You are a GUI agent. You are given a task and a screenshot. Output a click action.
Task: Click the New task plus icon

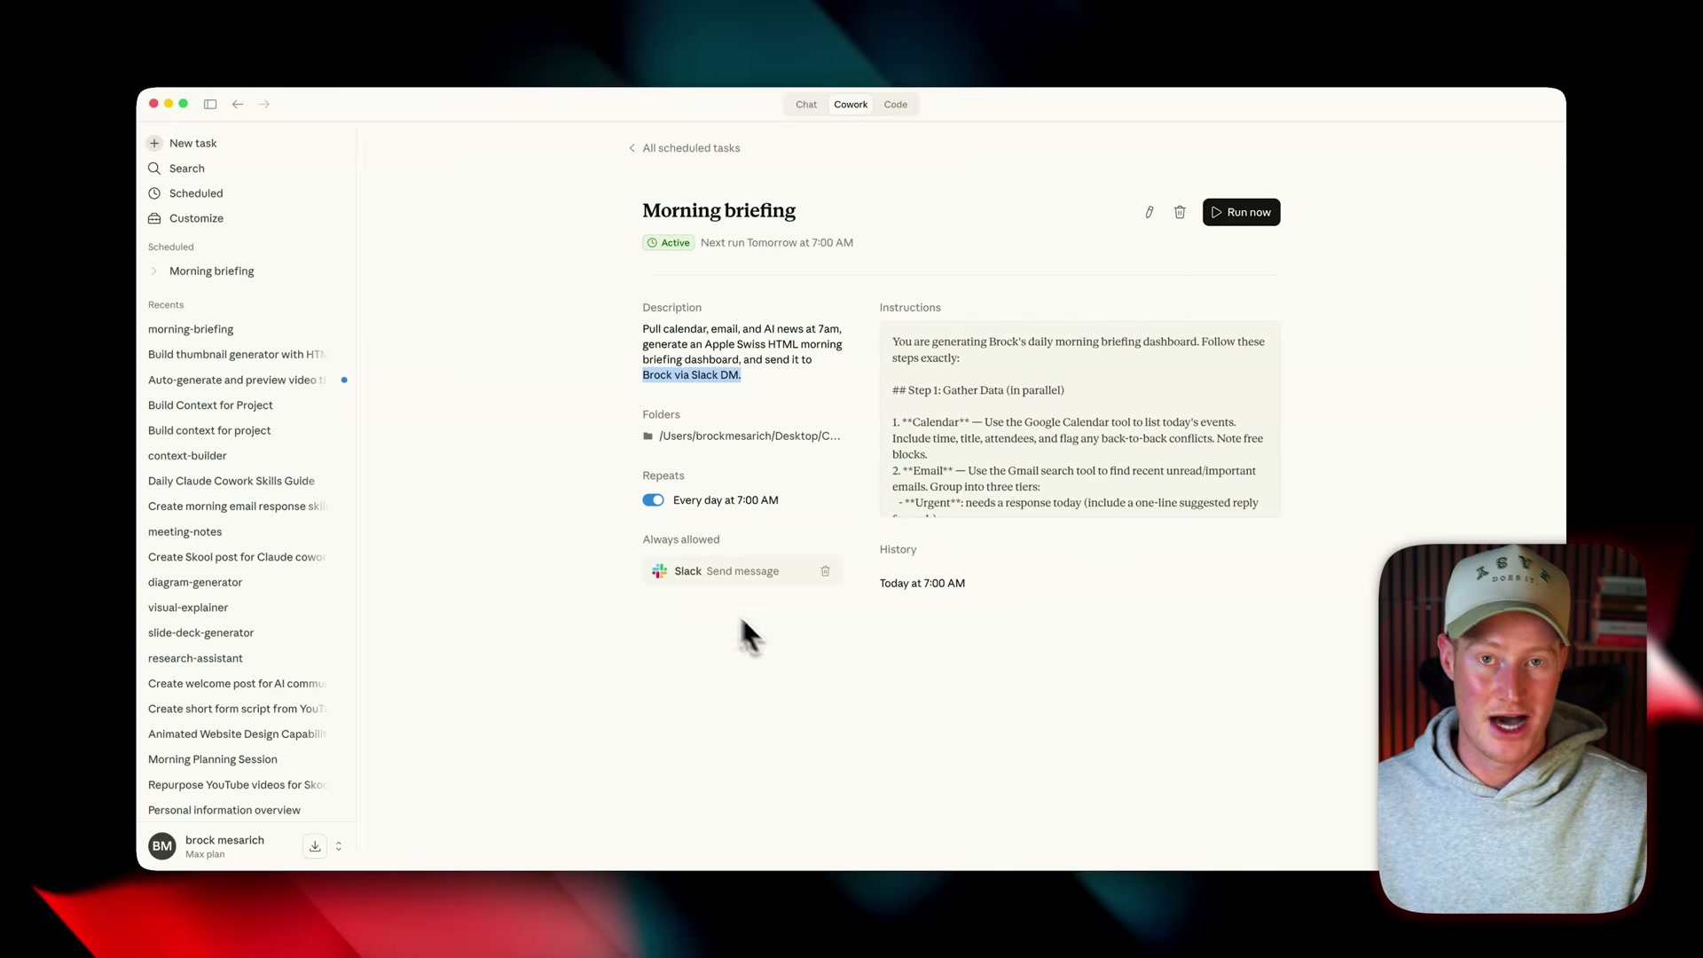click(154, 143)
